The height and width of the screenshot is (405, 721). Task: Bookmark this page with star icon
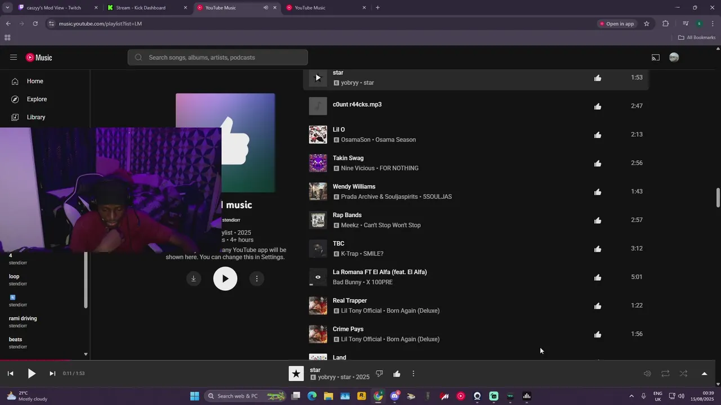tap(647, 24)
